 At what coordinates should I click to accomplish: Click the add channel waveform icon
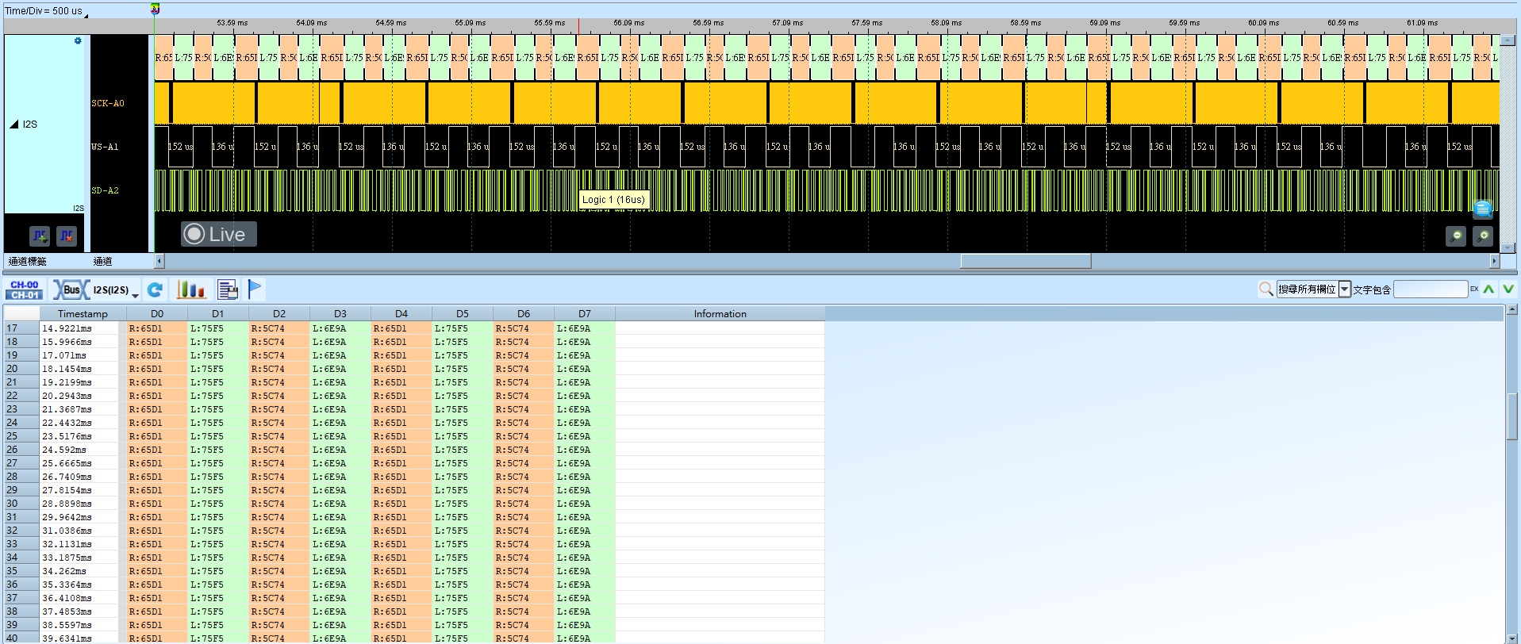coord(40,236)
